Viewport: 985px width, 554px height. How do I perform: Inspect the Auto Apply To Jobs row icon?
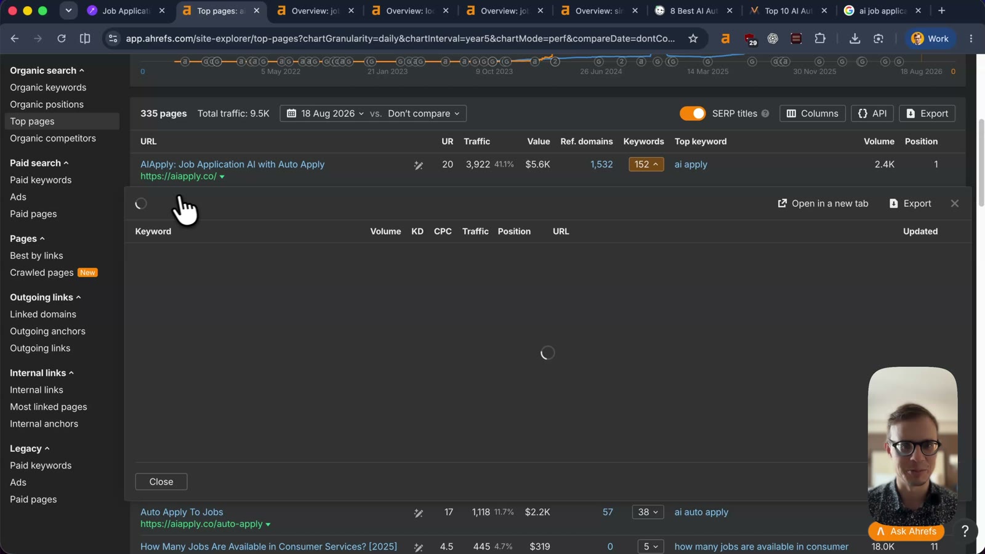click(x=419, y=513)
